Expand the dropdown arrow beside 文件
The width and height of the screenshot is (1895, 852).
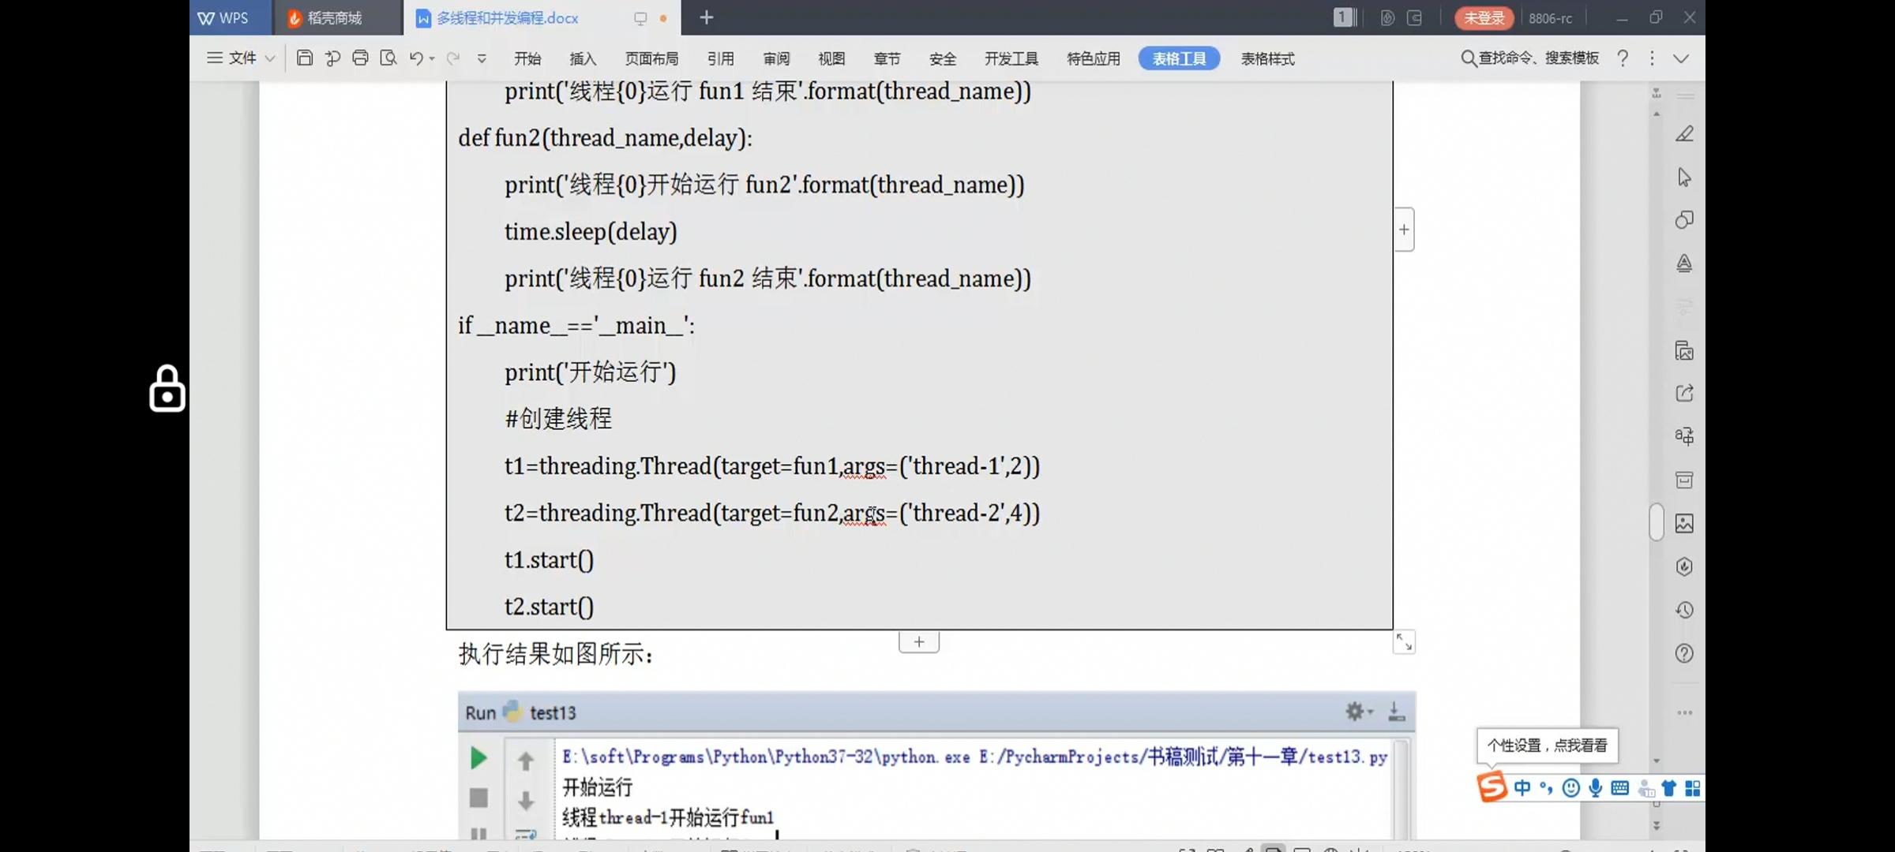click(270, 58)
